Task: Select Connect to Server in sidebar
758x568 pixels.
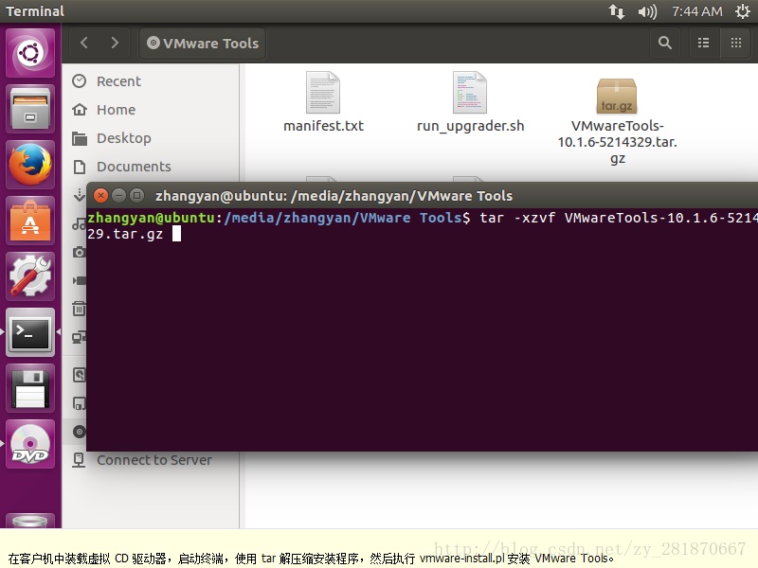Action: click(x=151, y=460)
